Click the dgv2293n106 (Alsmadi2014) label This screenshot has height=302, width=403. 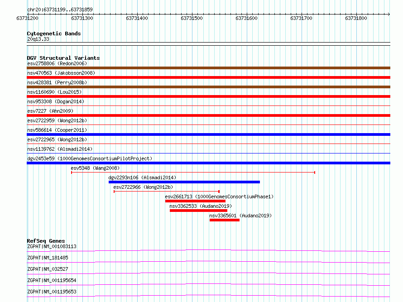click(x=142, y=177)
